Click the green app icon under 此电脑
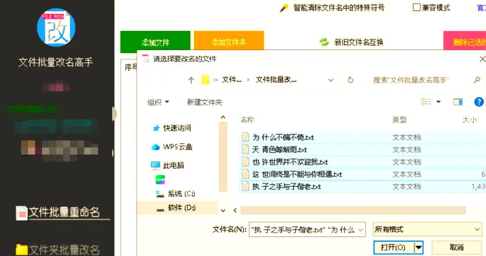 tap(160, 180)
